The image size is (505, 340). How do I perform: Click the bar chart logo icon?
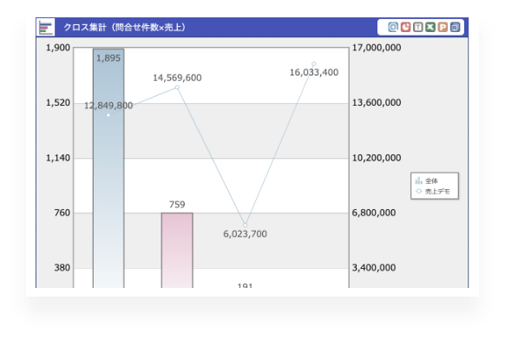(x=45, y=28)
